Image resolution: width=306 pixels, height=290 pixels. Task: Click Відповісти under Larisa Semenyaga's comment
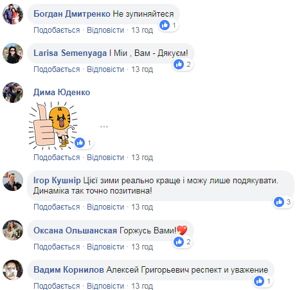(105, 69)
